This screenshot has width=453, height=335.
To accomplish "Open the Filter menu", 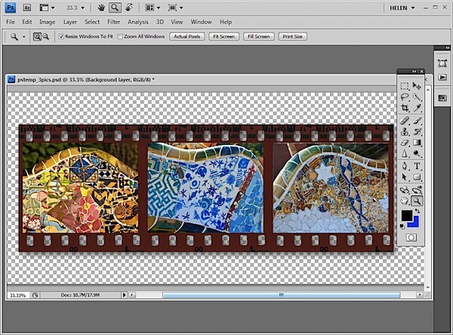I will 113,22.
